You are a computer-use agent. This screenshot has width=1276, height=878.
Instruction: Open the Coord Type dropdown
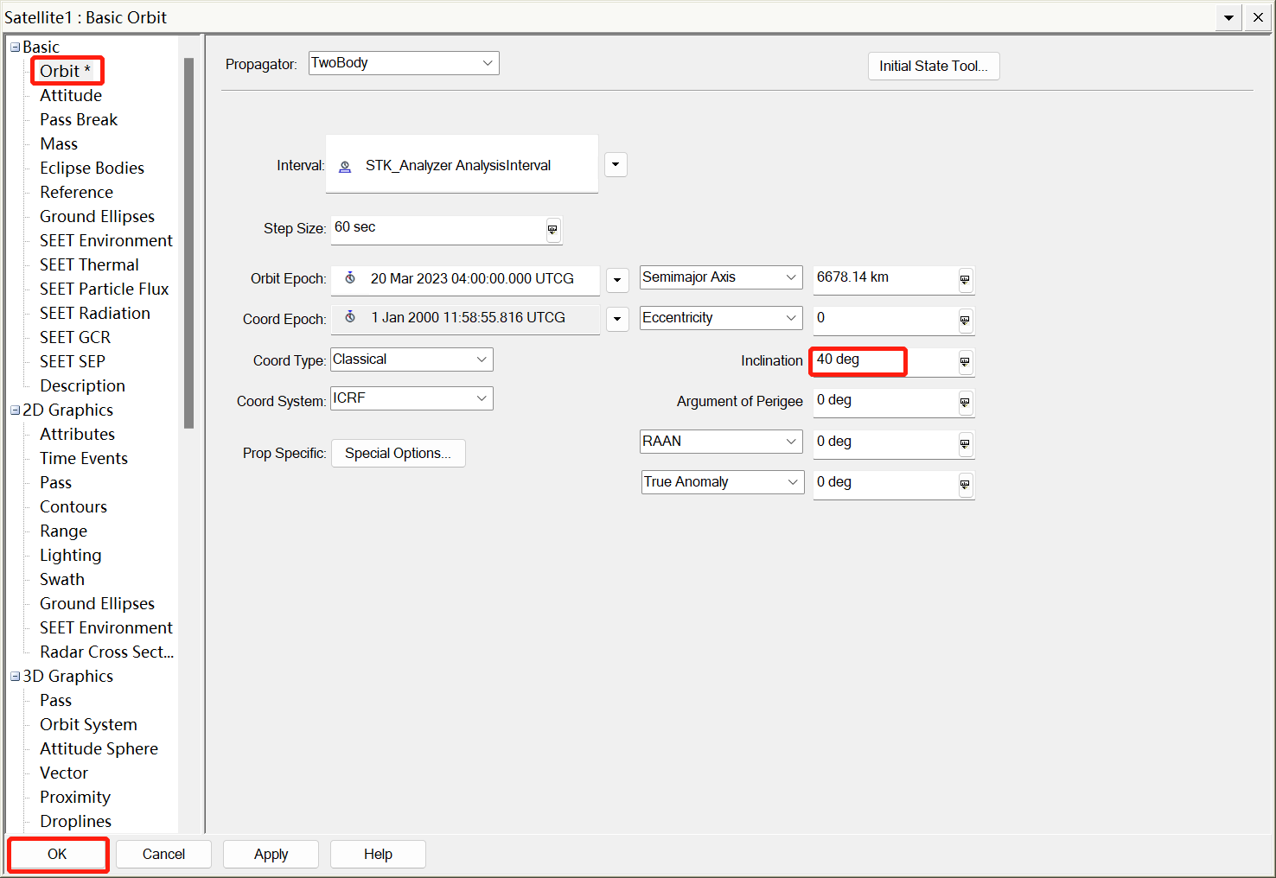coord(411,359)
